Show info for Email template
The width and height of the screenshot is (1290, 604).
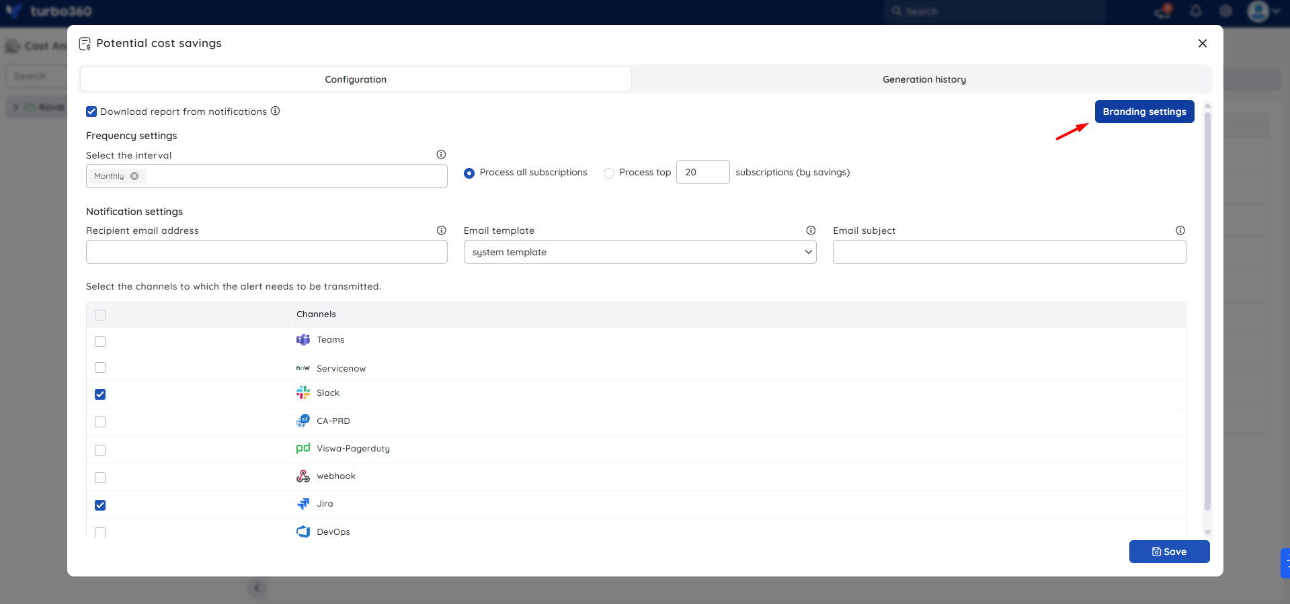(811, 230)
